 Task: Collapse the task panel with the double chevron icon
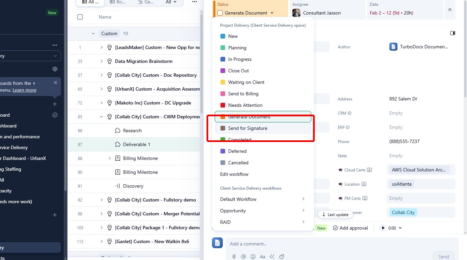point(450,10)
